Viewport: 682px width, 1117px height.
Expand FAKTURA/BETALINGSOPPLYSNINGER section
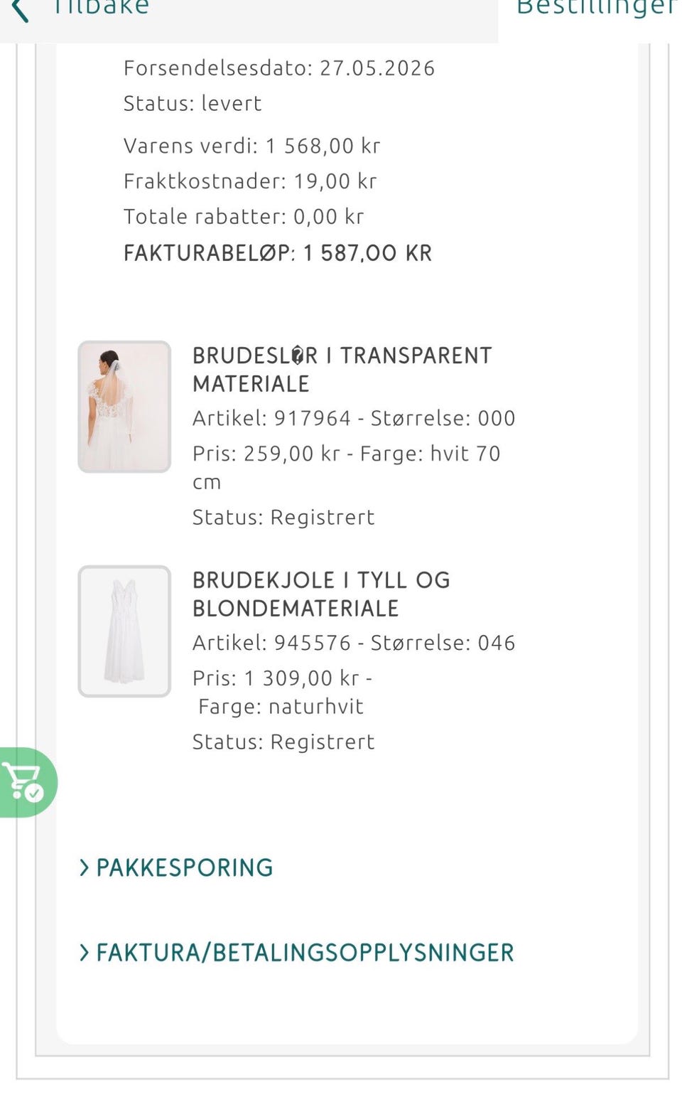click(x=296, y=953)
